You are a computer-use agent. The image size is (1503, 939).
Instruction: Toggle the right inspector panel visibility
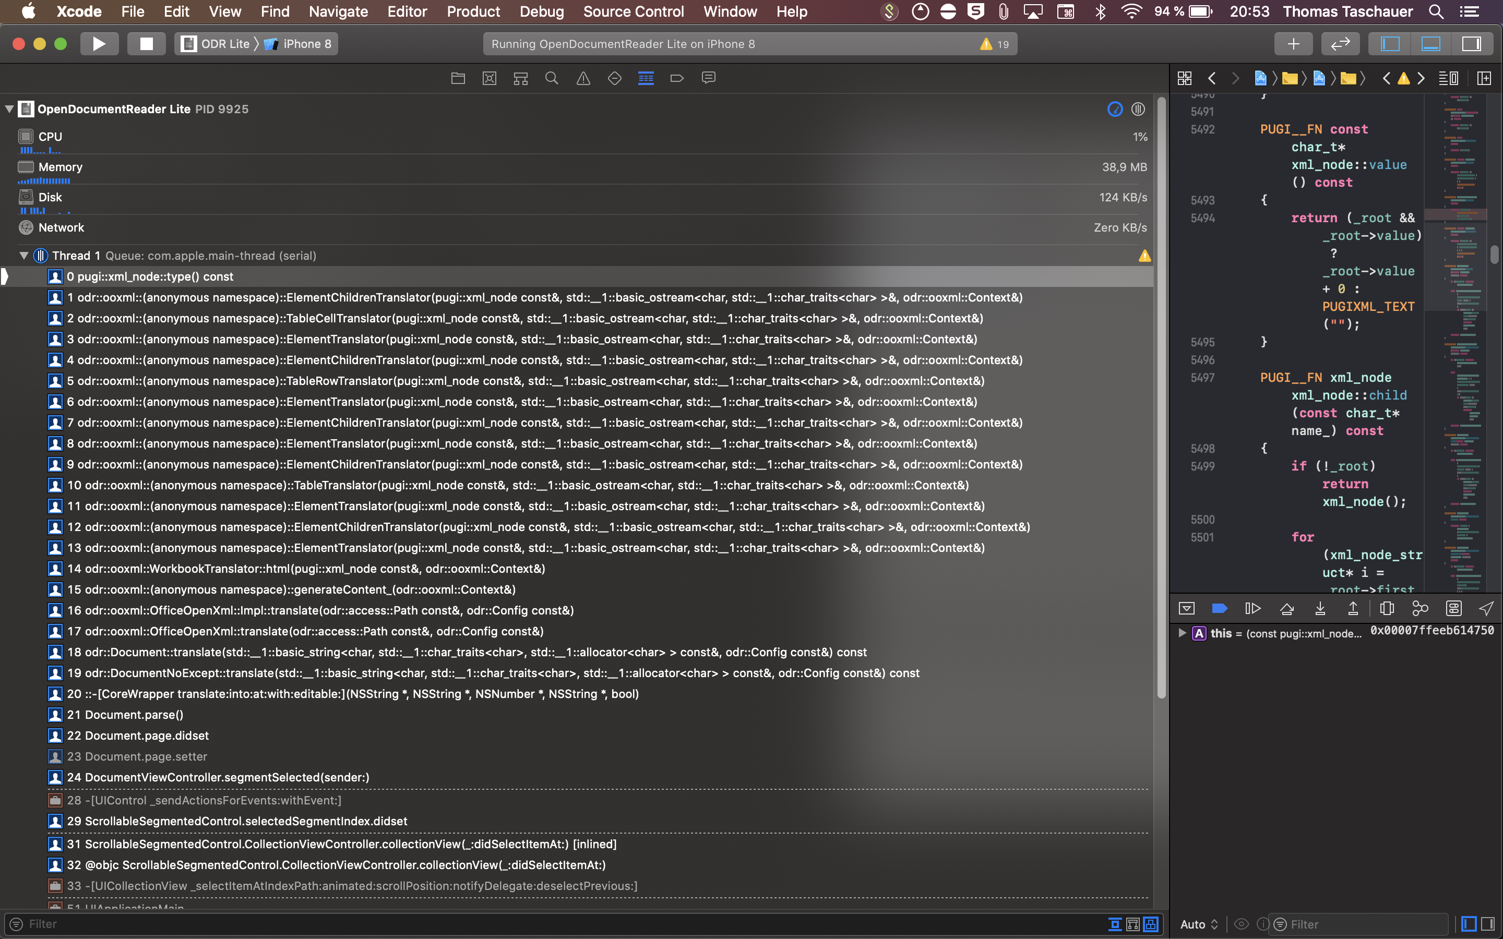point(1471,44)
